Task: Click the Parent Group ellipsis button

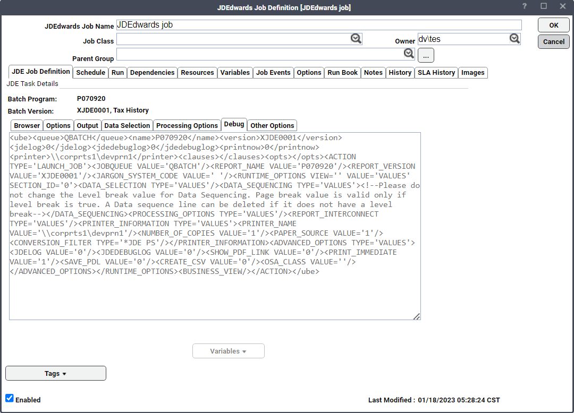Action: pyautogui.click(x=426, y=56)
